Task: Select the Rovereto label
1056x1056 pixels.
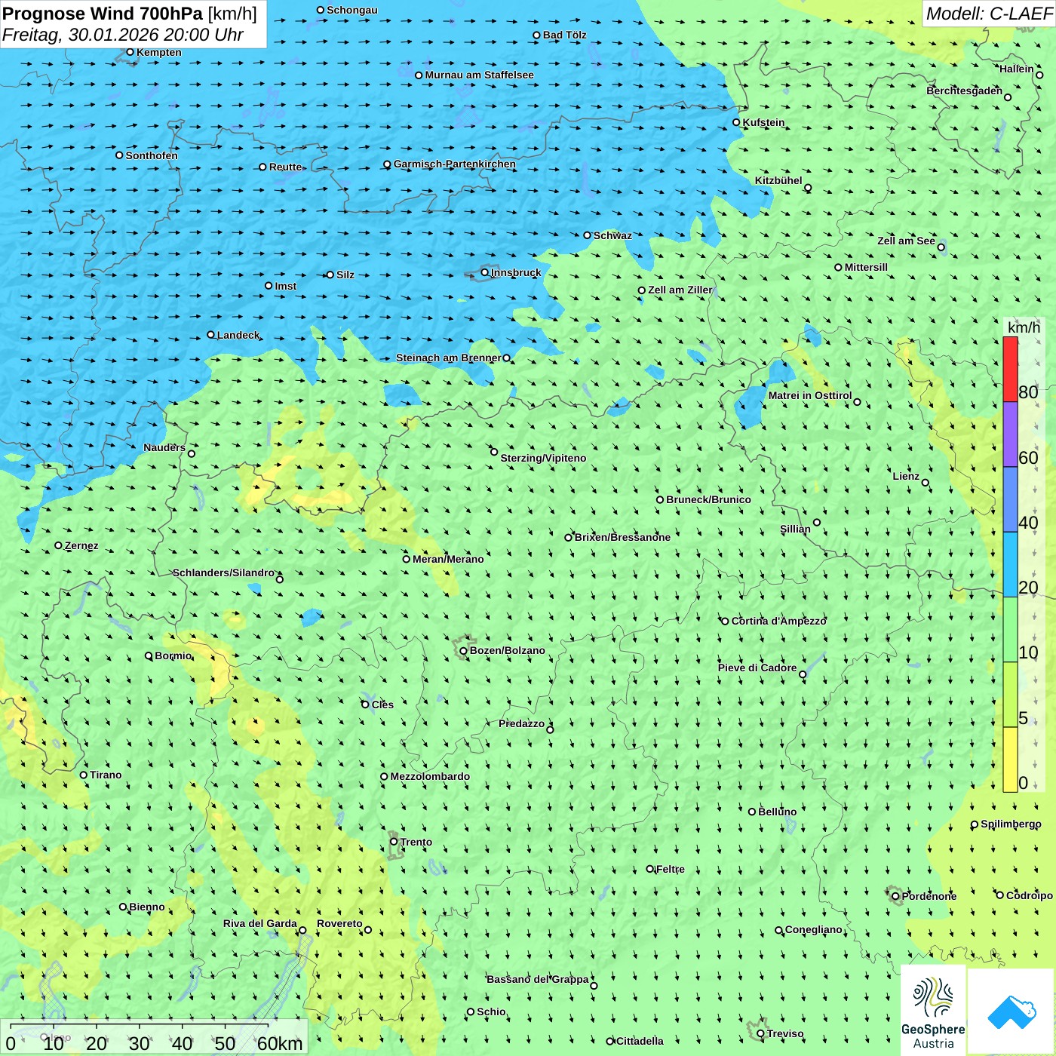Action: click(339, 923)
